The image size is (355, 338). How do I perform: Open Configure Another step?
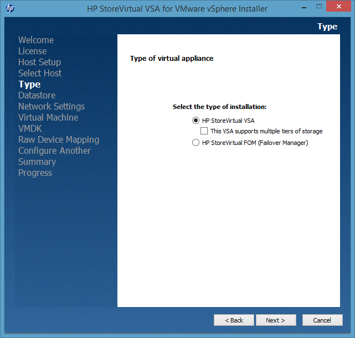55,151
